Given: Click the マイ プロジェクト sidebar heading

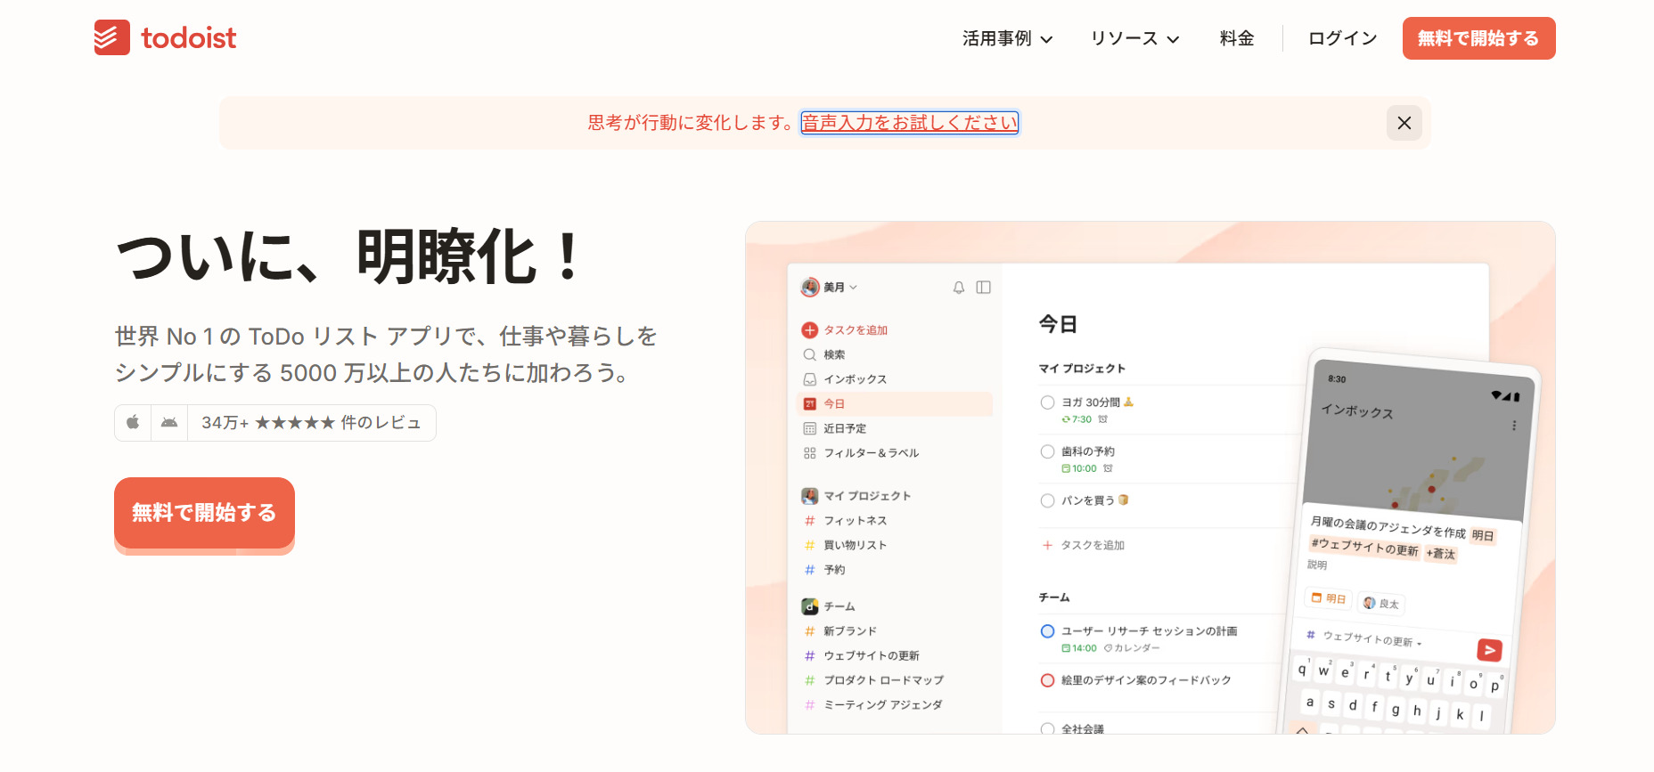Looking at the screenshot, I should point(866,496).
